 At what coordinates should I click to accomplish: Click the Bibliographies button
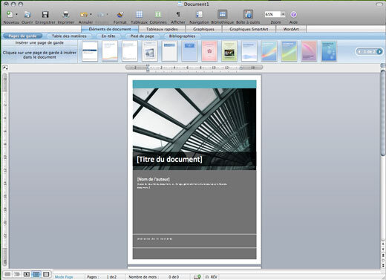(182, 36)
